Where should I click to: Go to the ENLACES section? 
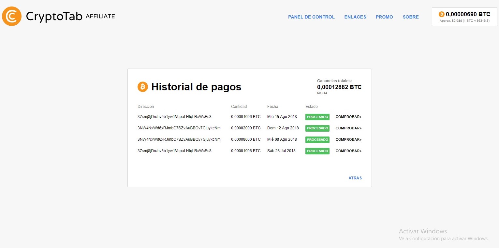point(355,17)
